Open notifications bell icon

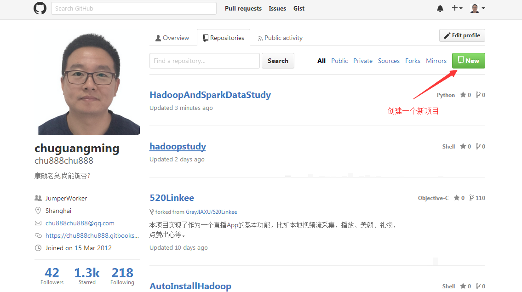(440, 8)
